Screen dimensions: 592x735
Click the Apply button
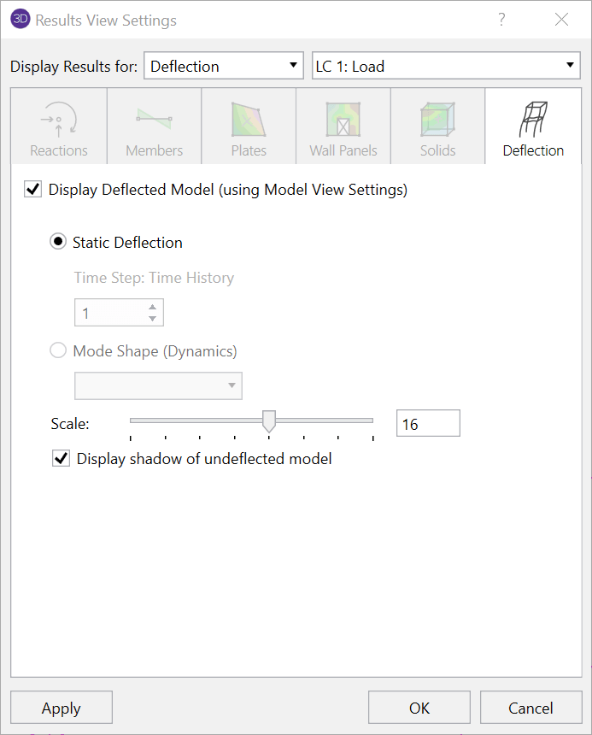61,707
